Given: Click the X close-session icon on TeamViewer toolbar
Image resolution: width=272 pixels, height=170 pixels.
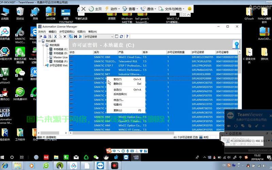Looking at the screenshot, I should [83, 9].
